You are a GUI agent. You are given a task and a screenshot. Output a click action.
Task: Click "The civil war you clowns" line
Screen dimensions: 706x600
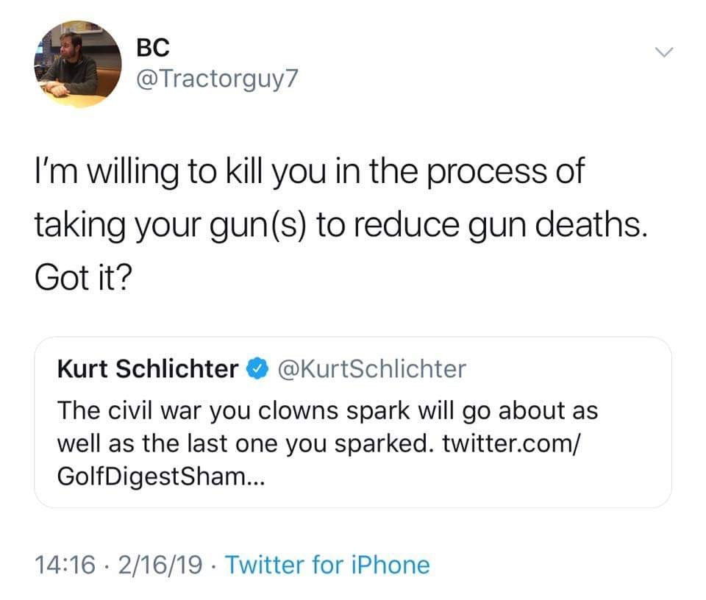(x=327, y=411)
